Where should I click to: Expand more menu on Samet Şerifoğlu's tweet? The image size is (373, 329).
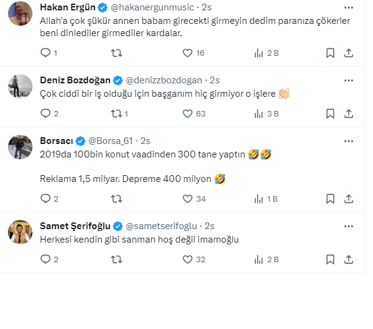pos(349,225)
